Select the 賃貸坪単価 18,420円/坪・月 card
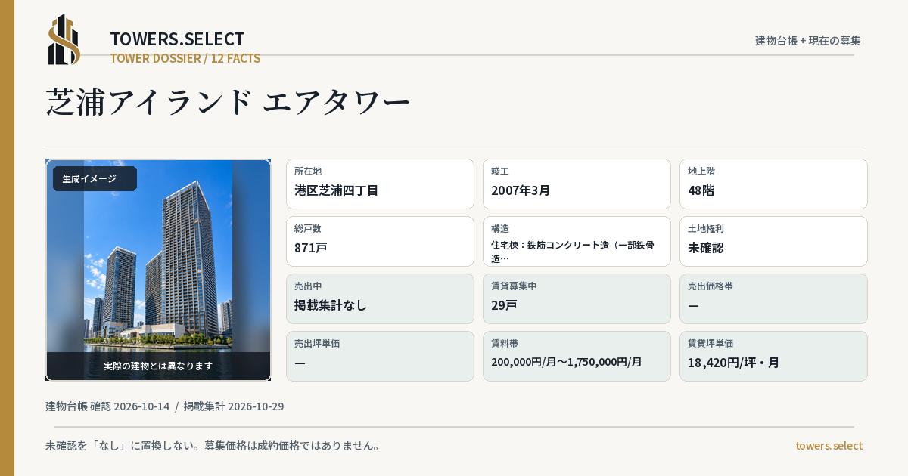Screen dimensions: 908x476 point(773,356)
